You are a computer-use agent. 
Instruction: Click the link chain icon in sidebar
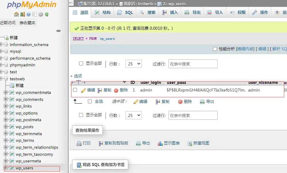click(58, 31)
